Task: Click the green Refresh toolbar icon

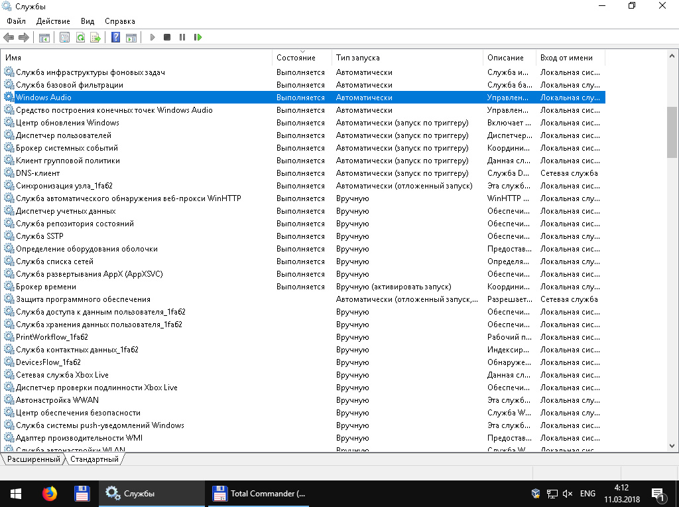Action: tap(80, 37)
